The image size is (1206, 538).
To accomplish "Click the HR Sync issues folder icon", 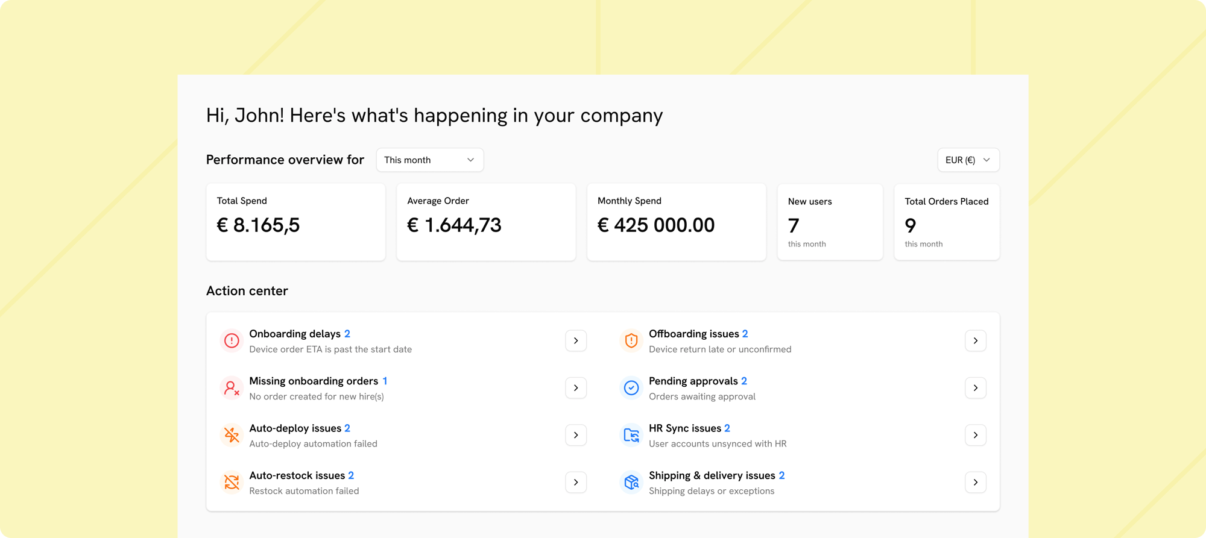I will point(631,435).
